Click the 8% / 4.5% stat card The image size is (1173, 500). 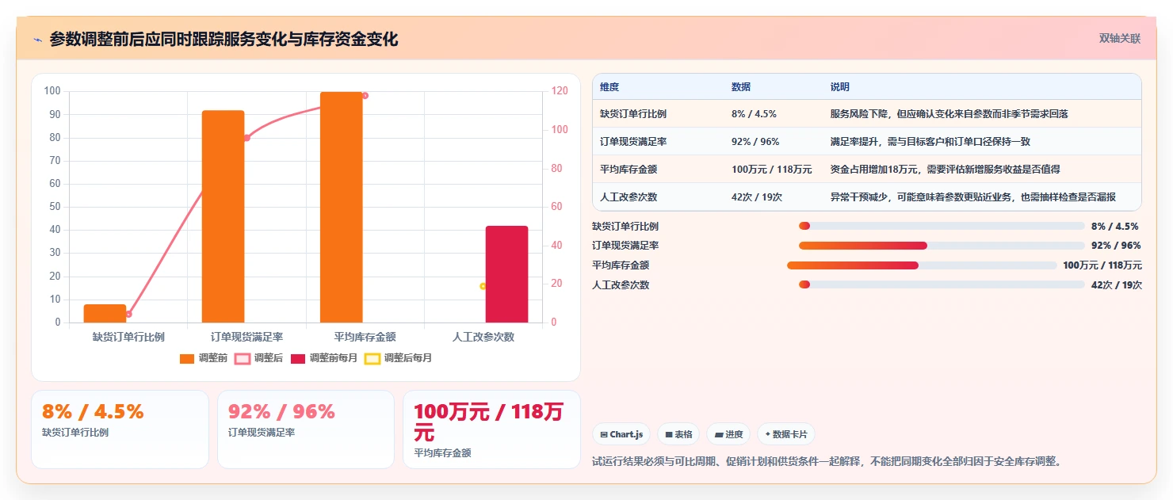pos(120,429)
